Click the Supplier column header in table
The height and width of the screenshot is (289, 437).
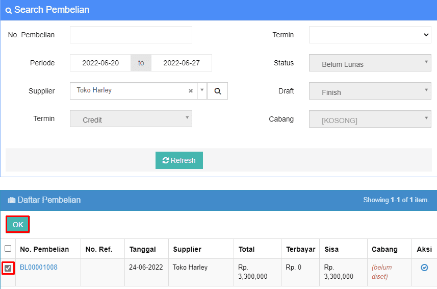pyautogui.click(x=187, y=249)
